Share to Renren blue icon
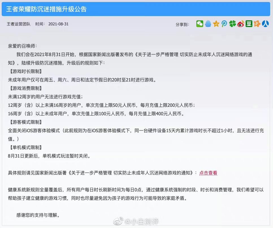Viewport: 273px width, 228px height. pyautogui.click(x=265, y=24)
